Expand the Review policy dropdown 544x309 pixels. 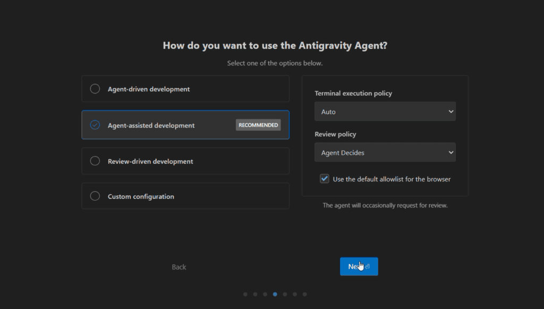(385, 153)
